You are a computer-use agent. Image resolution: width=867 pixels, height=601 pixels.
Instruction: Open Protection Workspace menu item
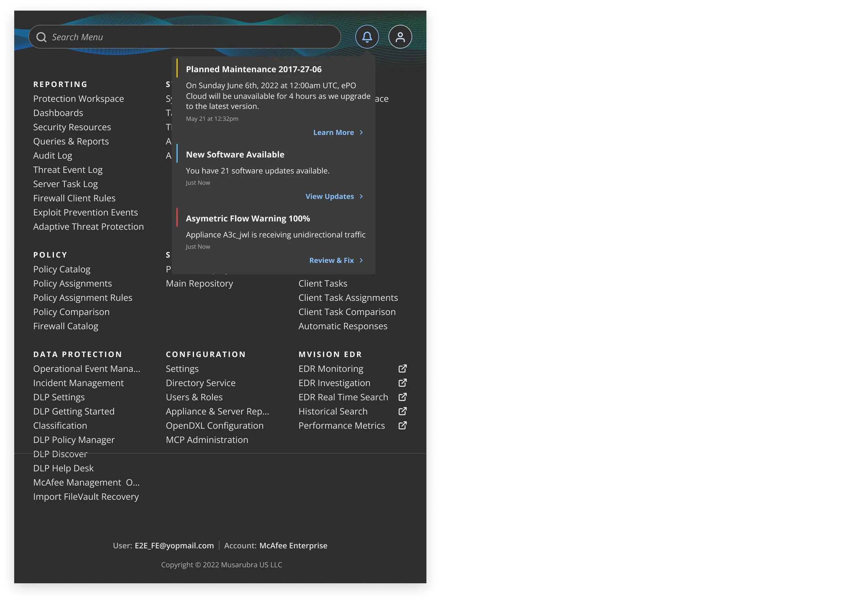point(78,98)
